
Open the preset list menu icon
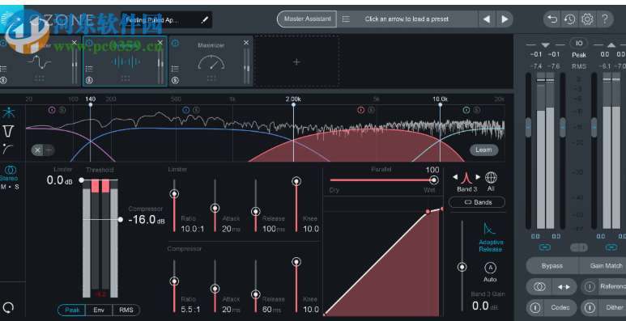coord(346,19)
